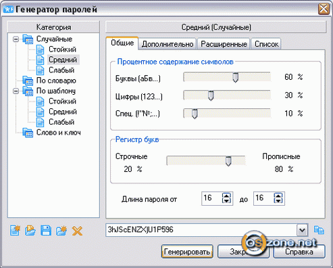This screenshot has width=333, height=268.
Task: Select the По словарю category
Action: 56,81
